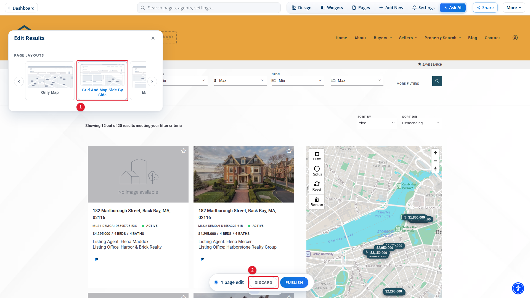
Task: Click the Share button
Action: coord(485,8)
